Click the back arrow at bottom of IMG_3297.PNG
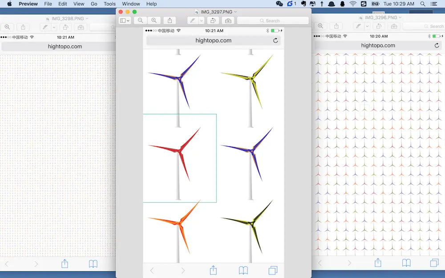The width and height of the screenshot is (445, 278). pos(152,270)
